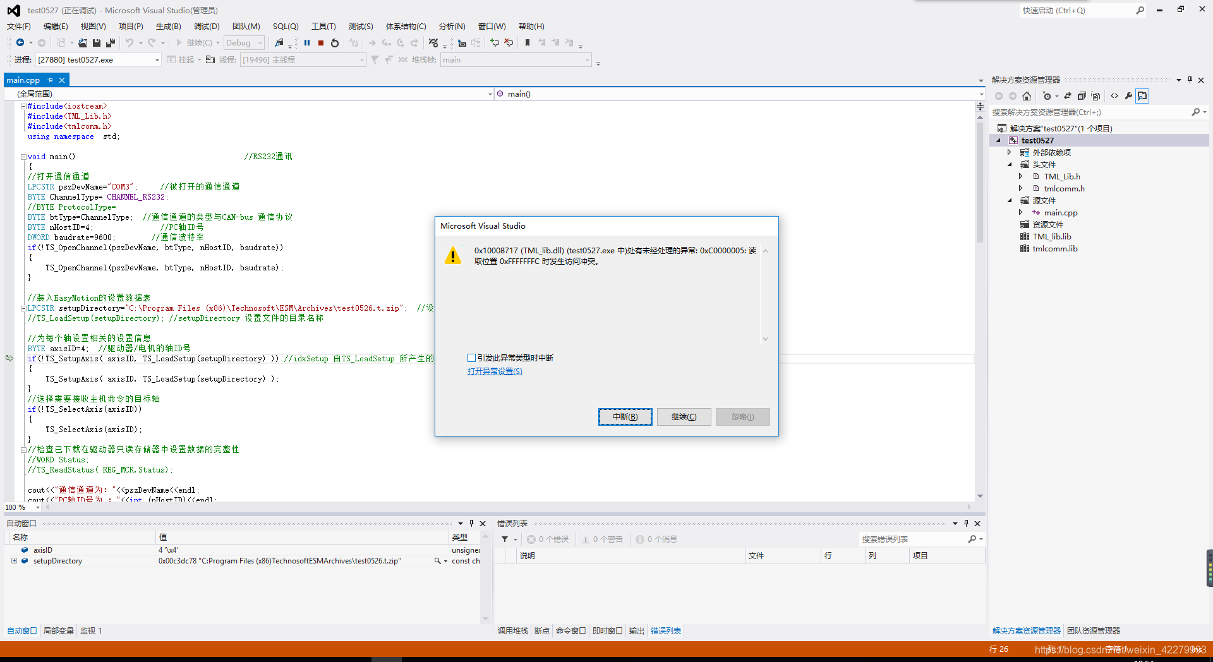
Task: Pause debugging with Break All icon
Action: click(x=307, y=43)
